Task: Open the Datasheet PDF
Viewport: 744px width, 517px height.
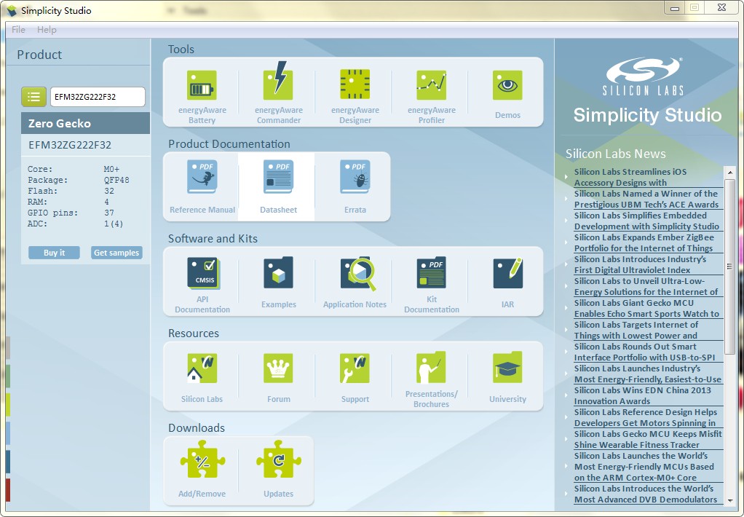Action: tap(279, 186)
